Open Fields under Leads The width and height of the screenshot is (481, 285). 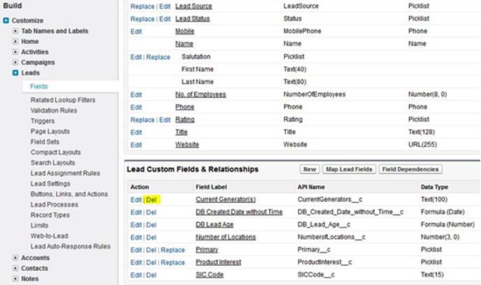click(x=39, y=87)
